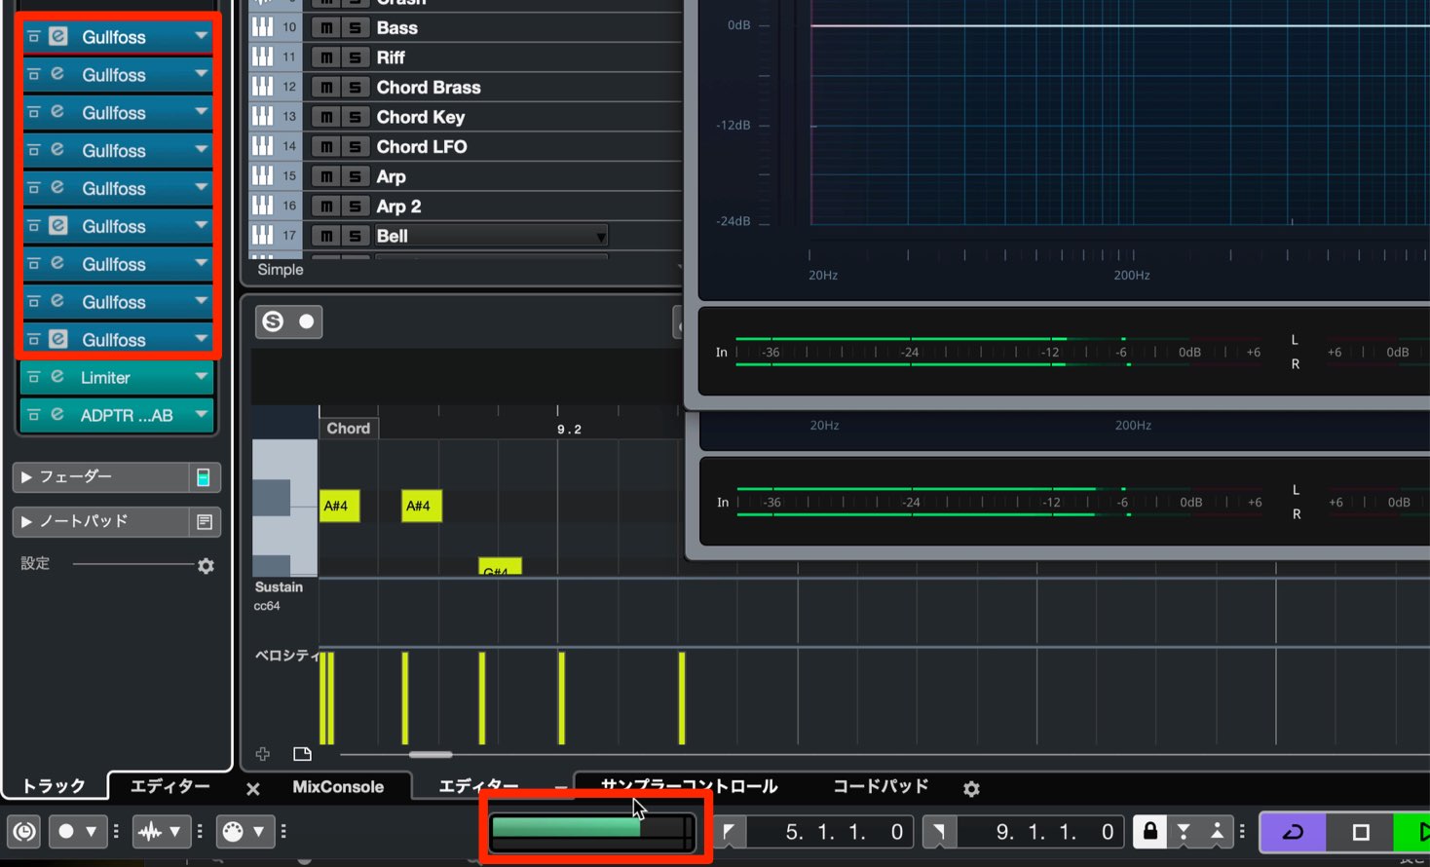The width and height of the screenshot is (1430, 867).
Task: Click the Bass track instrument icon
Action: pos(263,27)
